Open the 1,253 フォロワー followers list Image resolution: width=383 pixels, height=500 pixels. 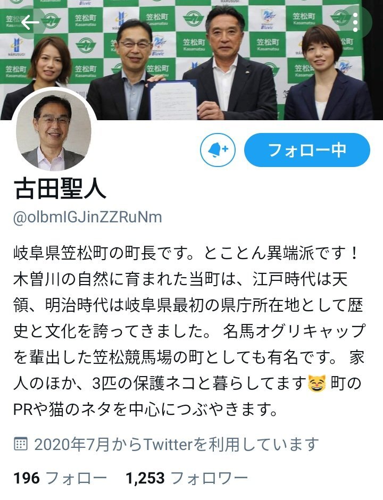click(x=187, y=478)
